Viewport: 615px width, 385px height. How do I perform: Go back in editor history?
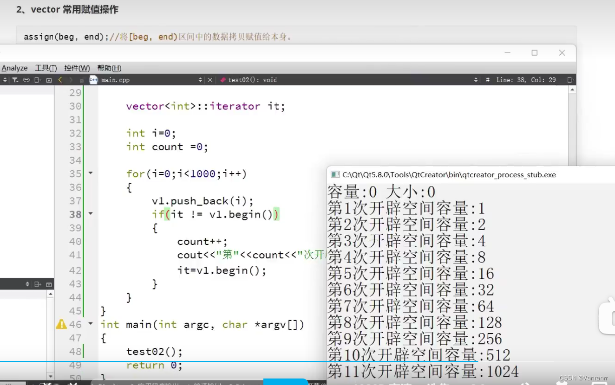pyautogui.click(x=60, y=80)
